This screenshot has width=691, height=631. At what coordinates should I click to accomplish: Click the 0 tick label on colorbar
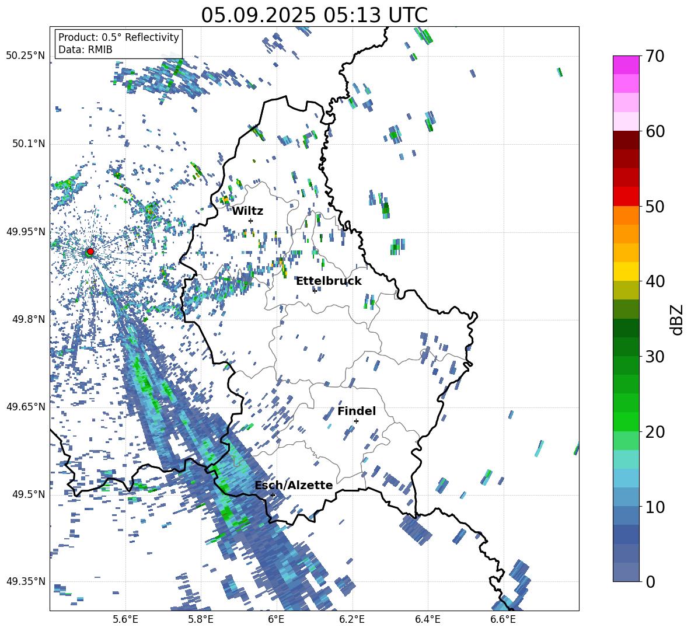point(650,581)
